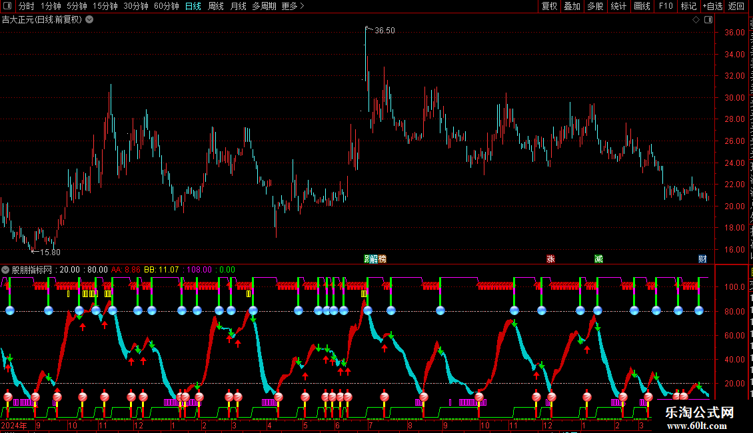Click the orange 榜 event marker
753x433 pixels.
(382, 259)
